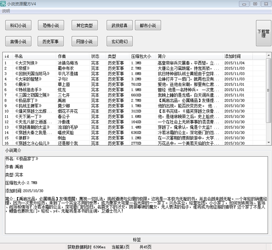Click 当前第1页 in status bar
Screen dimensions: 272x250
120,247
